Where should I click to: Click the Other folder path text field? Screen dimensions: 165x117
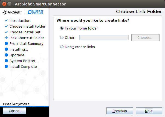pos(104,38)
